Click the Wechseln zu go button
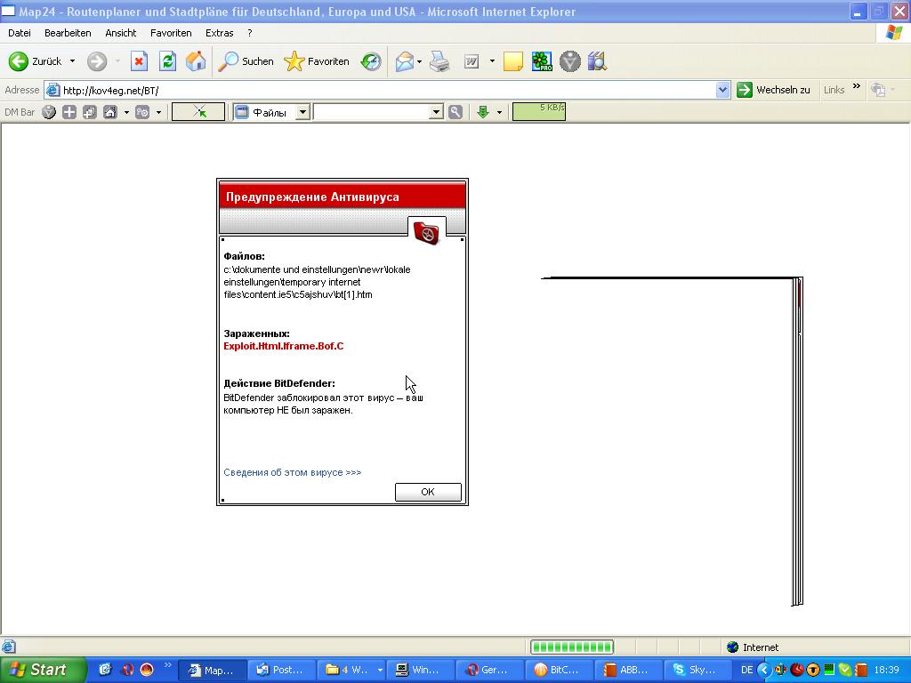The width and height of the screenshot is (911, 683). click(x=773, y=90)
